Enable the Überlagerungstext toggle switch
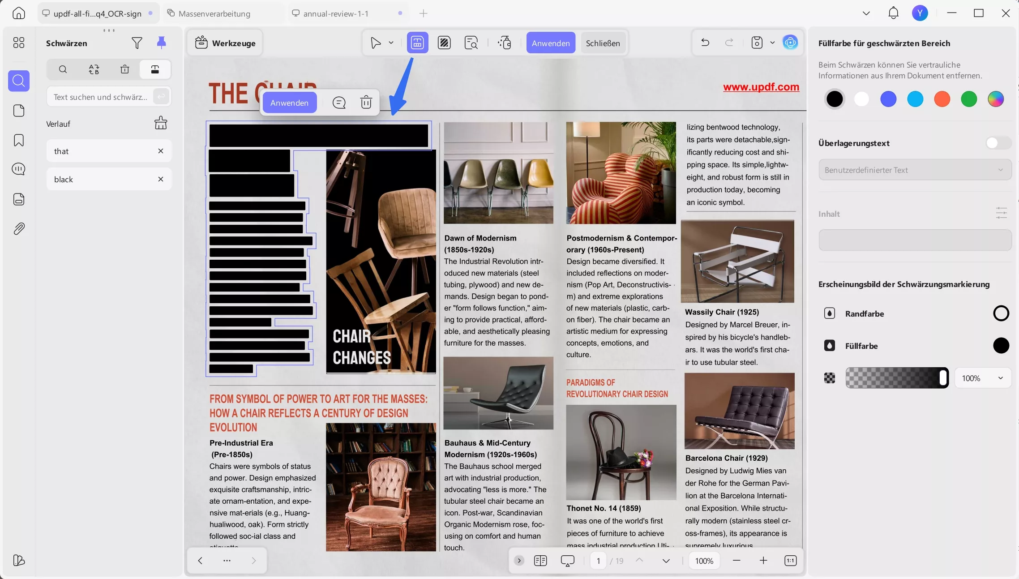 pos(998,143)
